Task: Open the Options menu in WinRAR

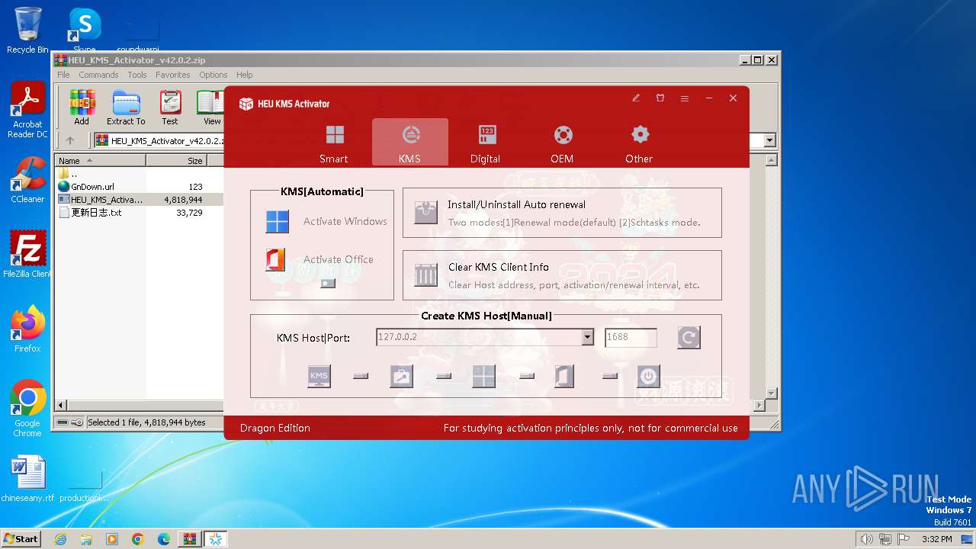Action: coord(213,75)
